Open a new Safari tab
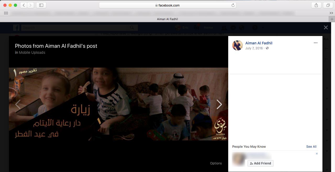335x172 pixels. click(332, 19)
